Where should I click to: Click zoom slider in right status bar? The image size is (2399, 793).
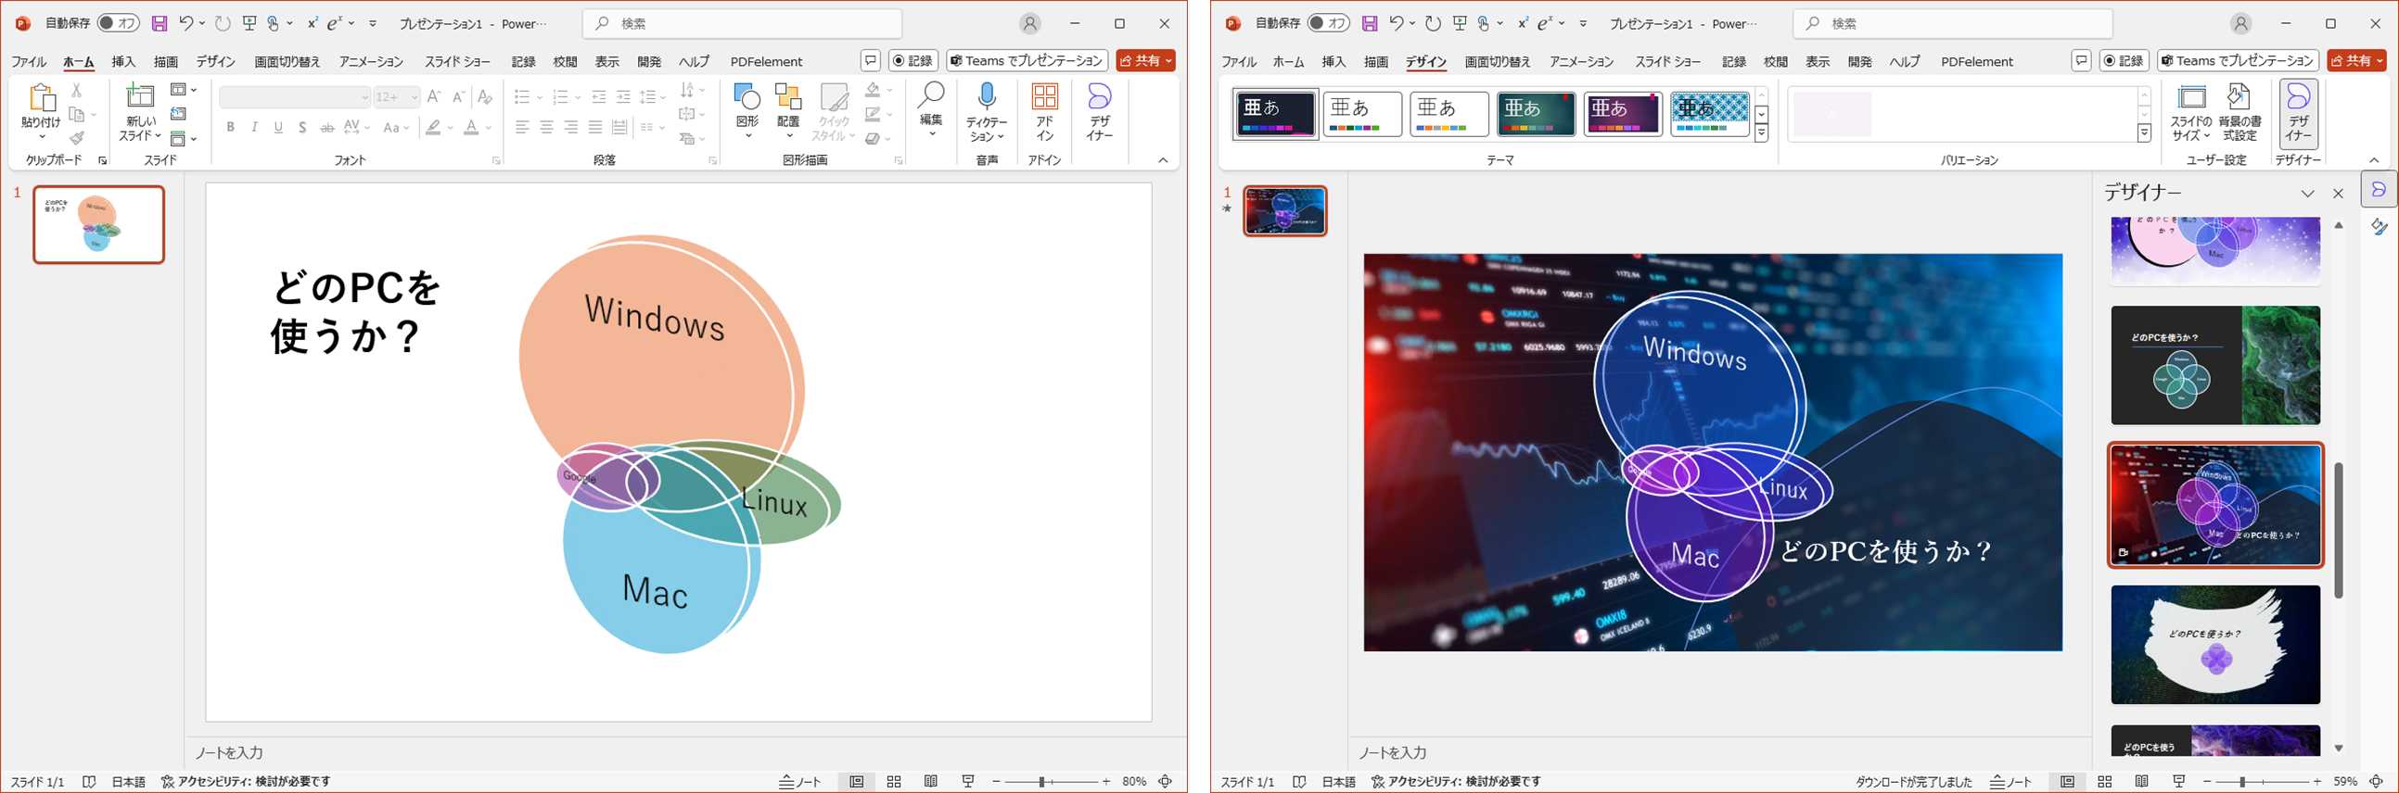[x=2261, y=782]
